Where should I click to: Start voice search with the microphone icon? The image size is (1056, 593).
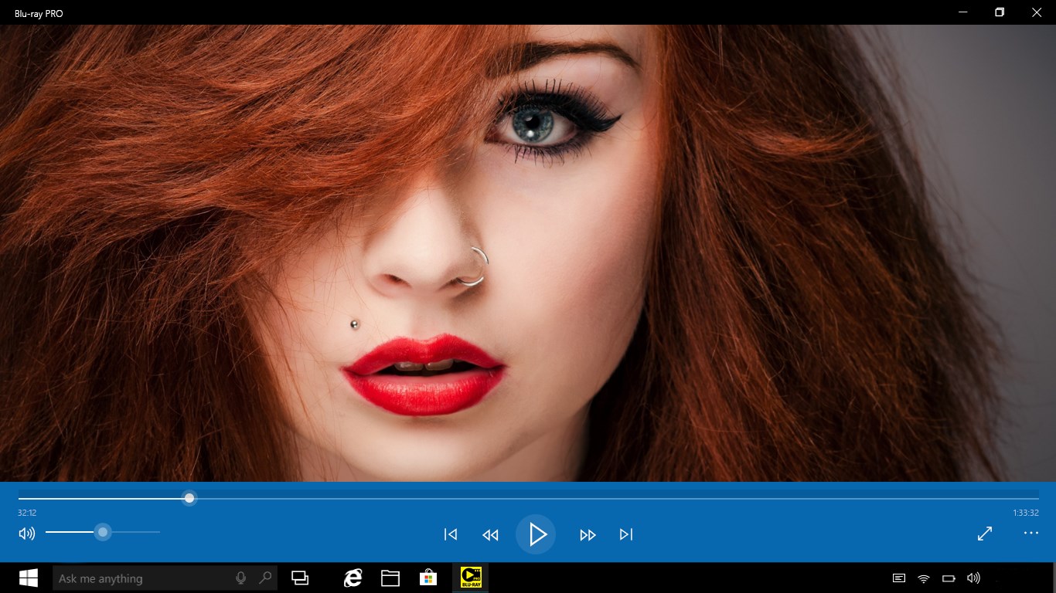(241, 578)
